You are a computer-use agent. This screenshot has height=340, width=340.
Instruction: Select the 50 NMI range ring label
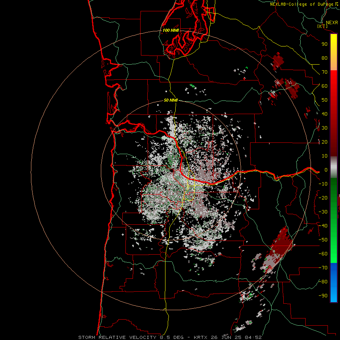[x=171, y=100]
